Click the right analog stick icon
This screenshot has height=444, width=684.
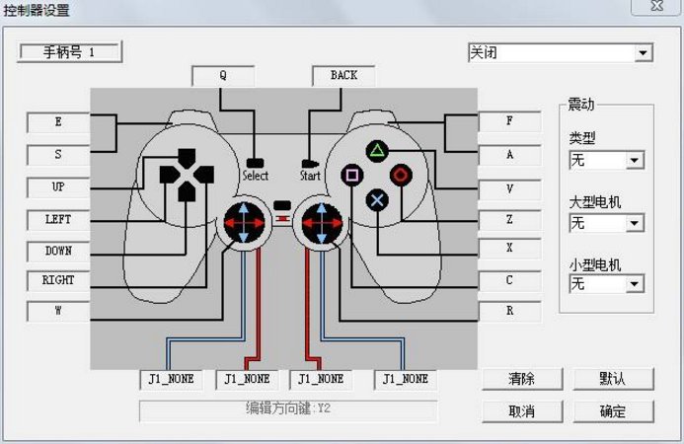[x=323, y=222]
